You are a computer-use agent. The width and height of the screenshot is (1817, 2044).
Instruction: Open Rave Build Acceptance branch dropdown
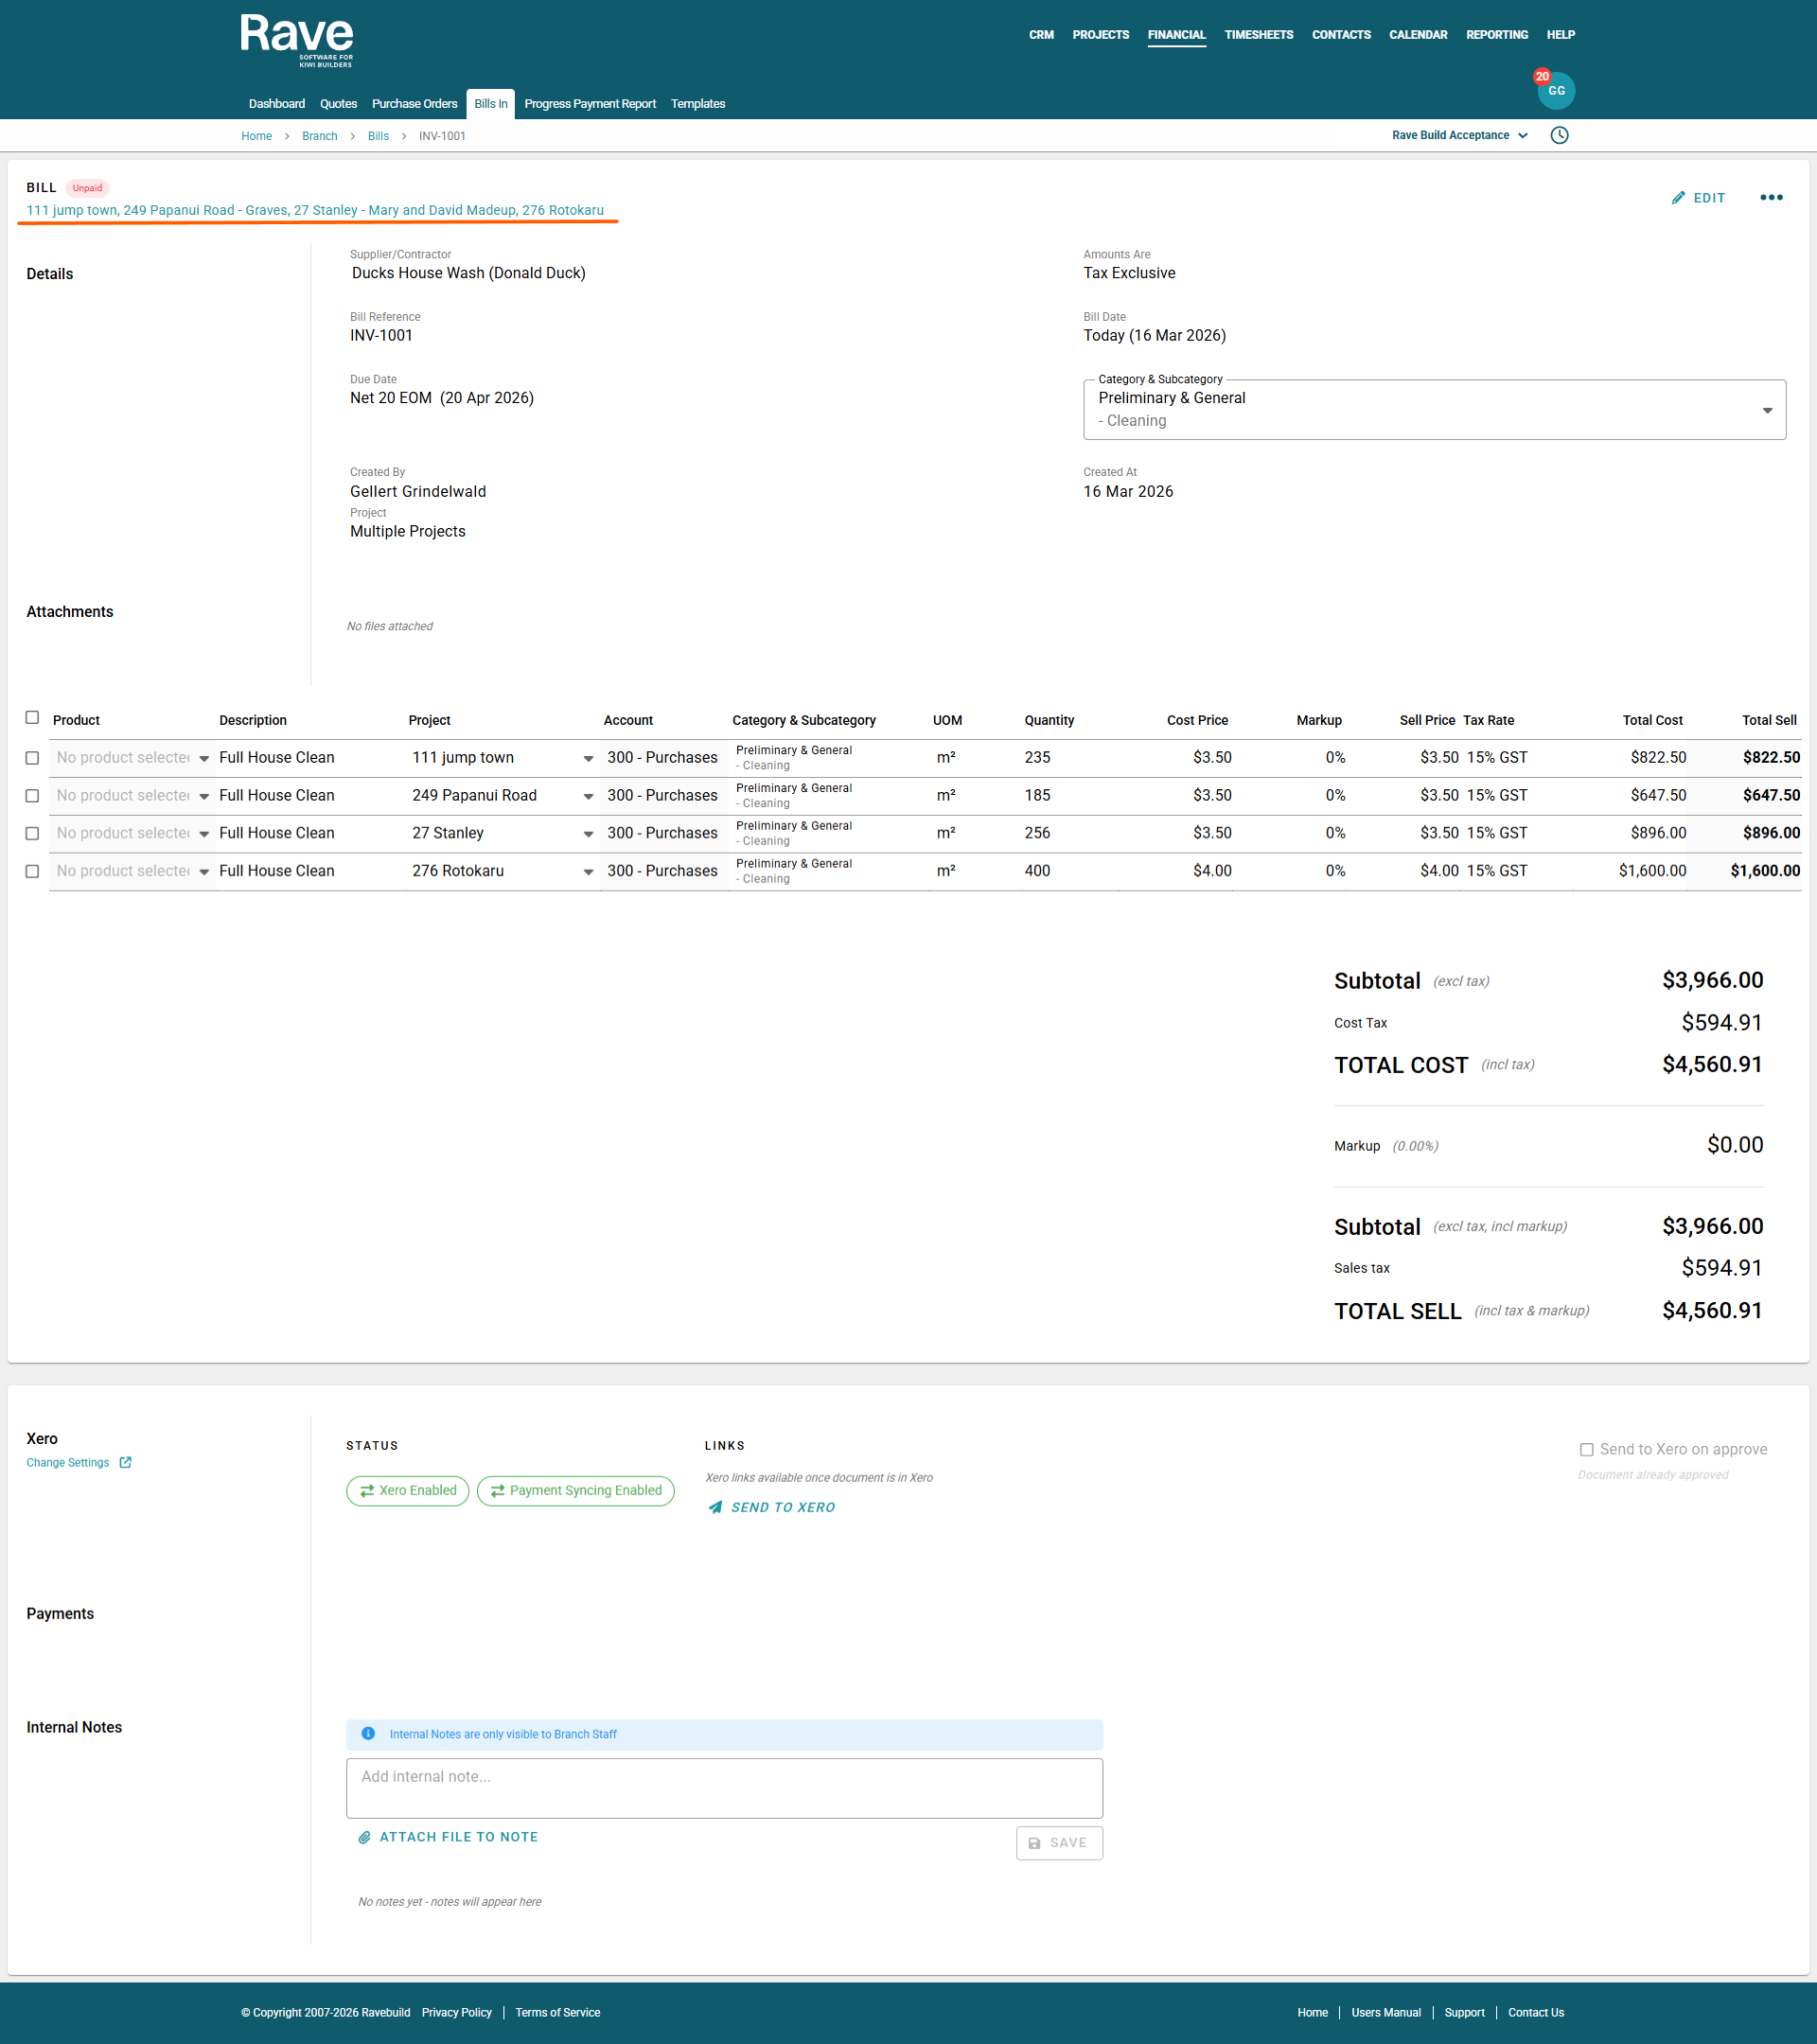pos(1459,135)
